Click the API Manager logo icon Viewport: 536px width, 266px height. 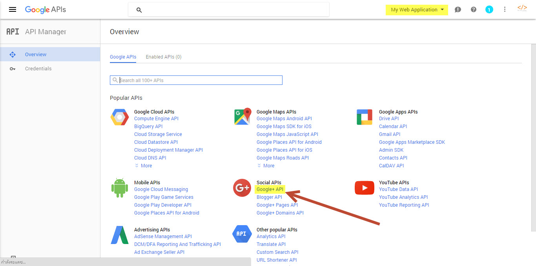[x=13, y=31]
